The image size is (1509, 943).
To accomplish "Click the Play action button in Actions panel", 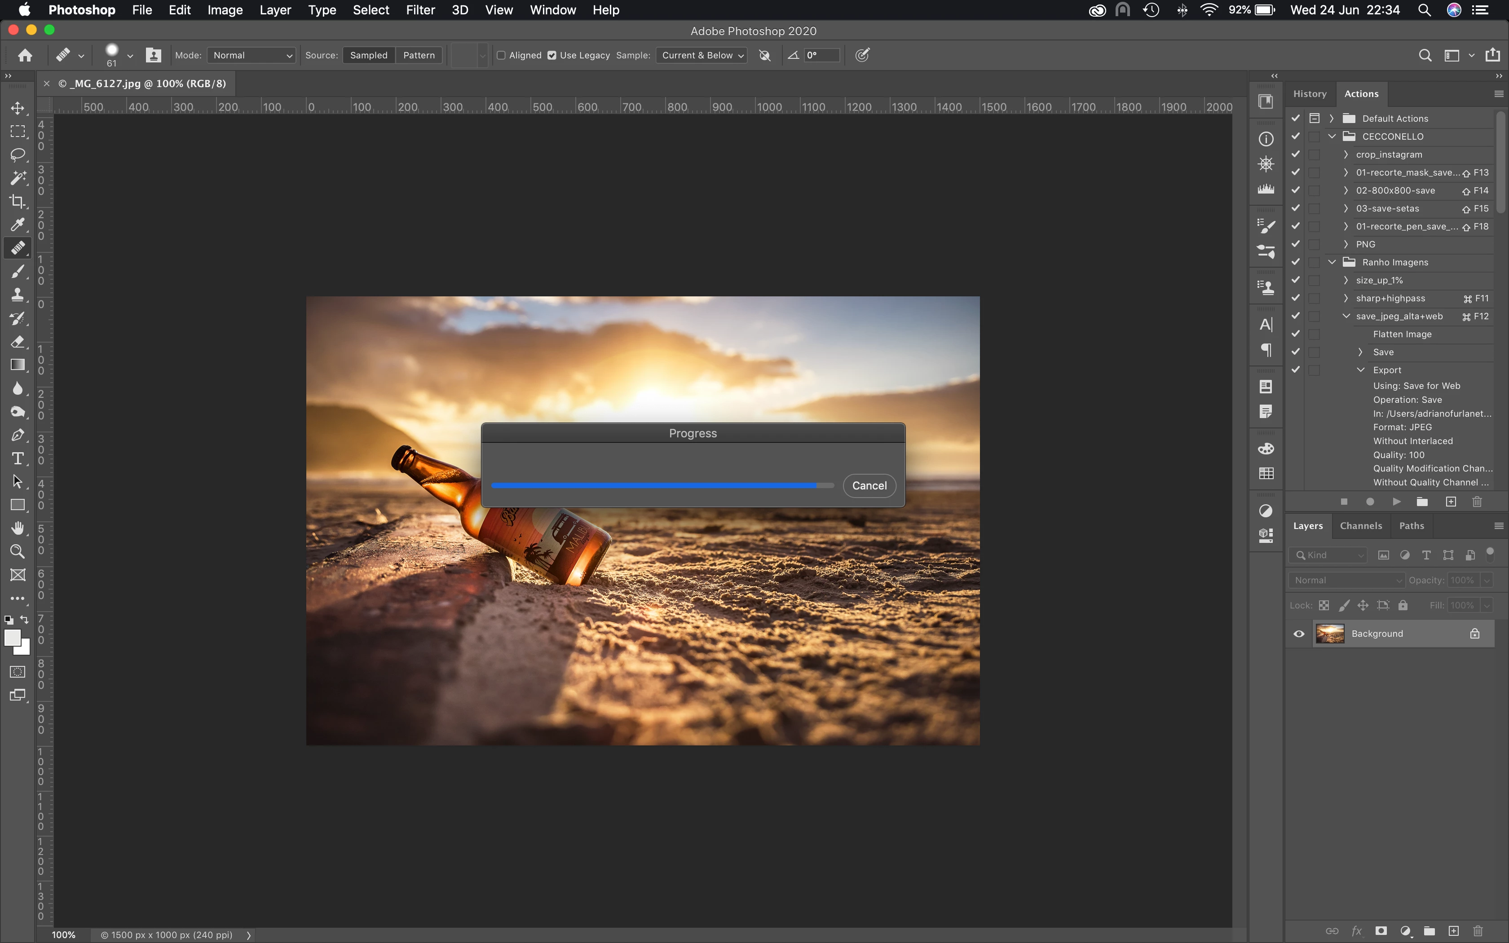I will 1396,502.
